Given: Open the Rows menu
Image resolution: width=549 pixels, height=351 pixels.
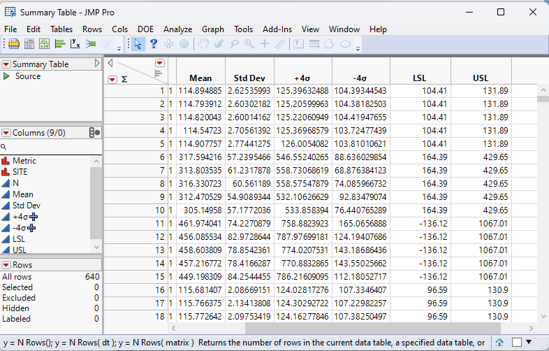Looking at the screenshot, I should (x=92, y=29).
